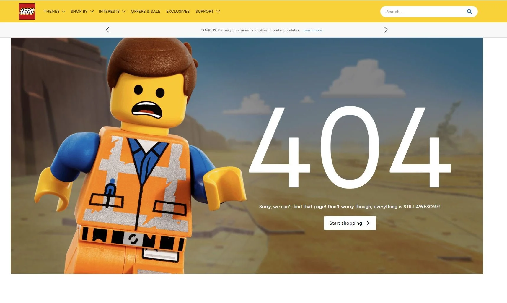Click the large 404 heading

tap(350, 147)
